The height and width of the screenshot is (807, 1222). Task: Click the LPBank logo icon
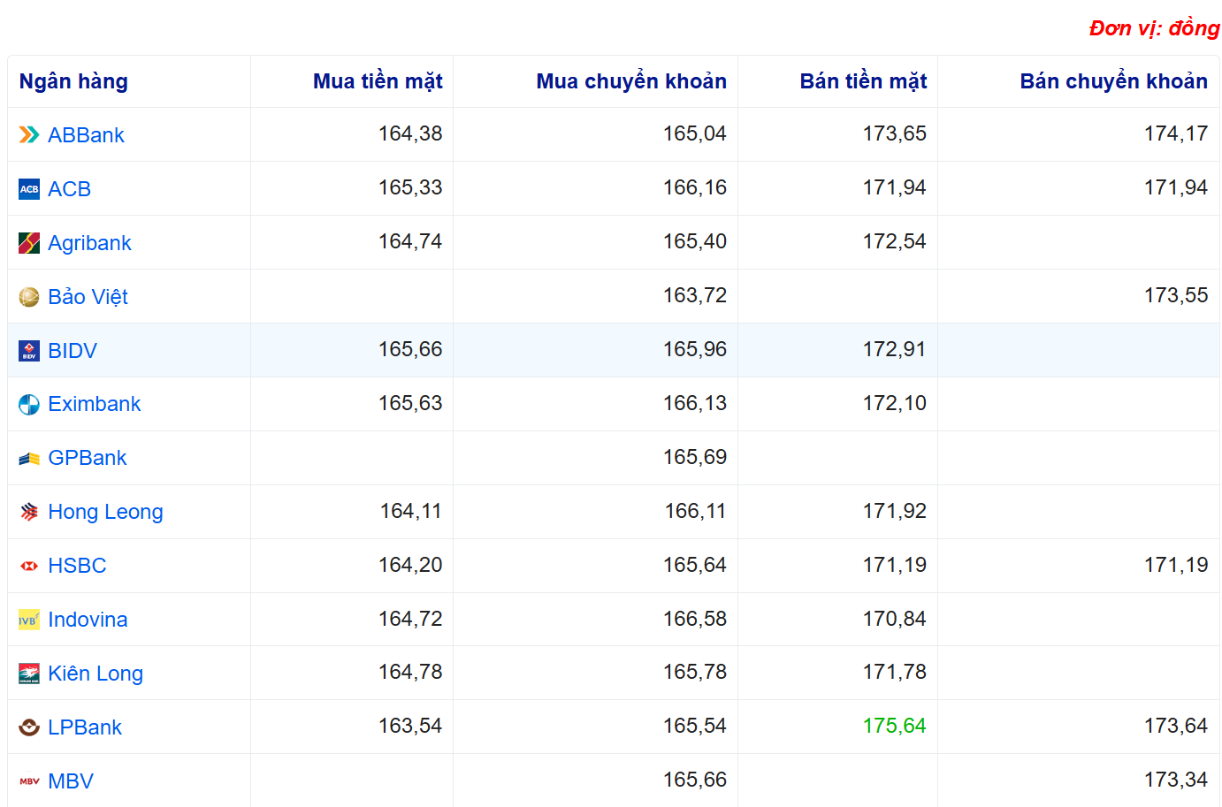click(x=29, y=727)
